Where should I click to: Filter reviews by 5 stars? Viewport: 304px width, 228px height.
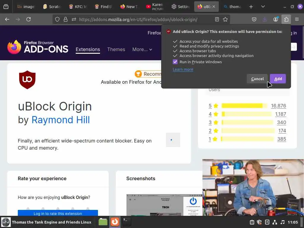click(210, 106)
